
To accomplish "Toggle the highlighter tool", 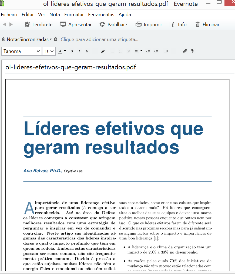I will [103, 51].
